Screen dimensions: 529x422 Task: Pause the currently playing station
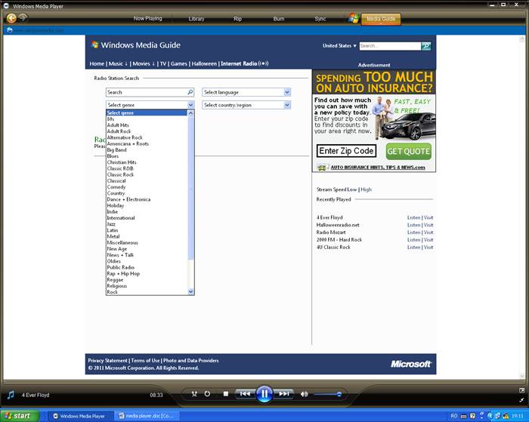click(264, 393)
